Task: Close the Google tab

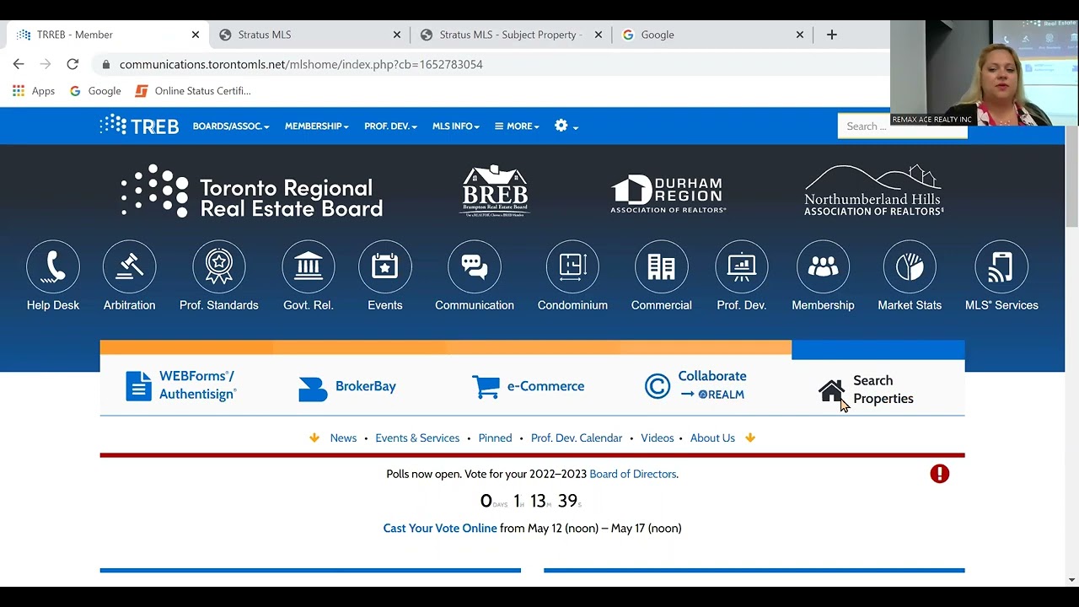Action: [x=800, y=35]
